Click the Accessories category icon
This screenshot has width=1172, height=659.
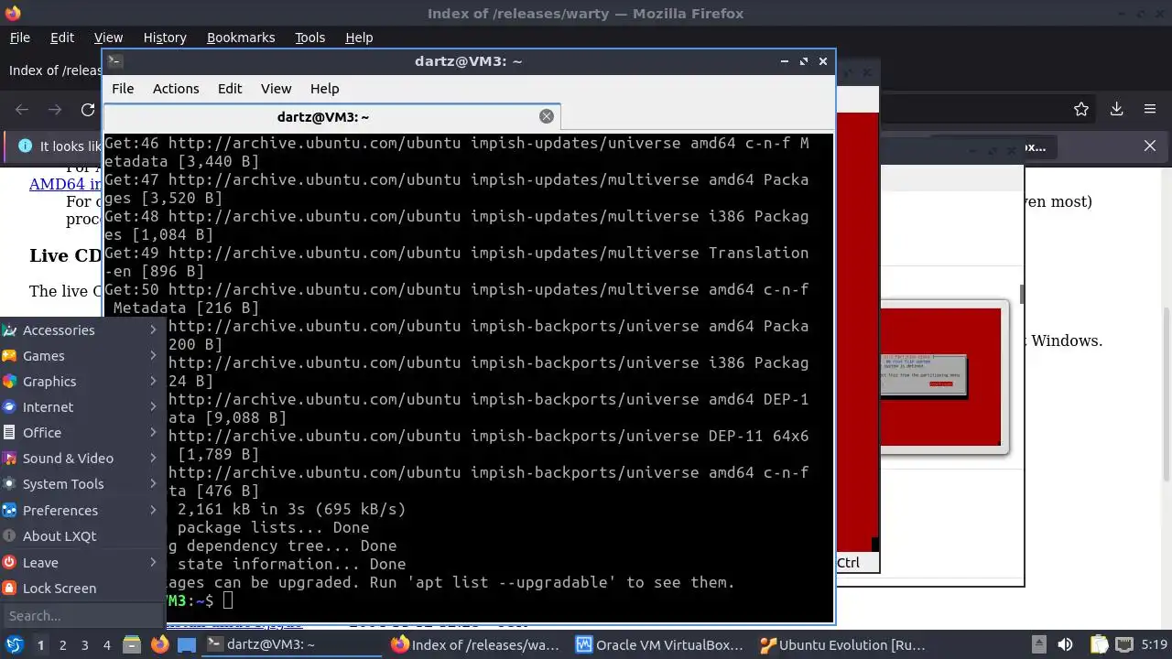9,329
